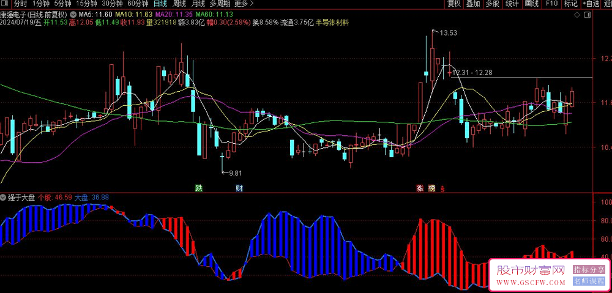Switch to the 60分钟 period tab
The height and width of the screenshot is (293, 612).
coord(138,4)
